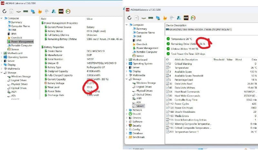Open Database node in right window tree

click(136, 133)
